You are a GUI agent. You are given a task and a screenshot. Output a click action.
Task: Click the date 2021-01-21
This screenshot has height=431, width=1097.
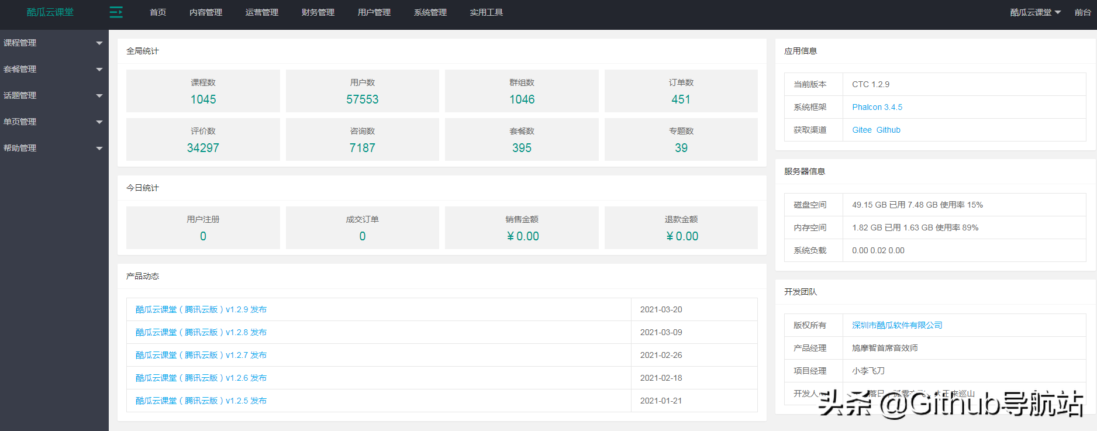coord(661,401)
